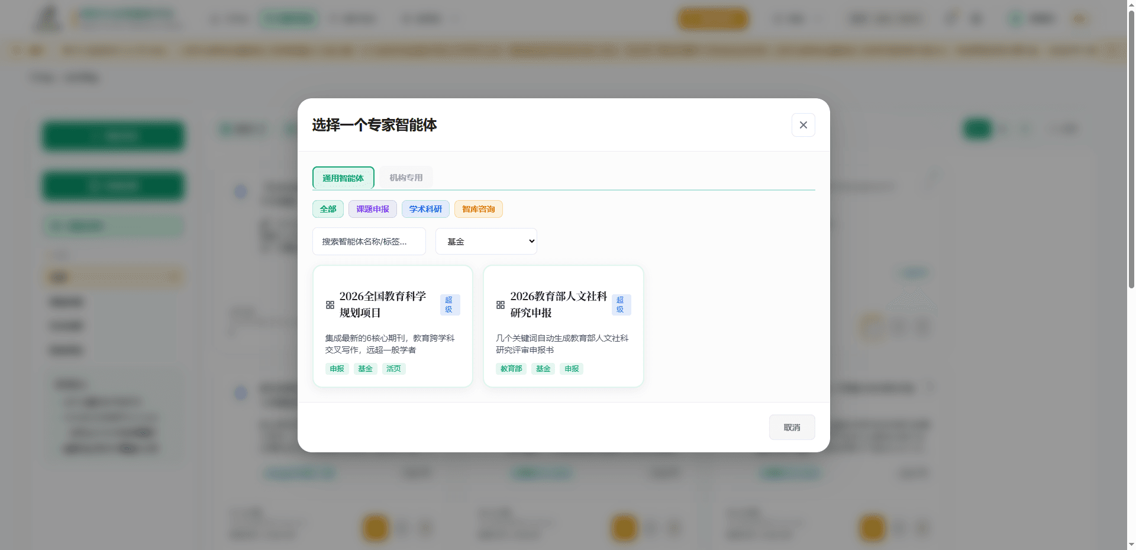
Task: Focus the agent name search field
Action: pyautogui.click(x=369, y=242)
